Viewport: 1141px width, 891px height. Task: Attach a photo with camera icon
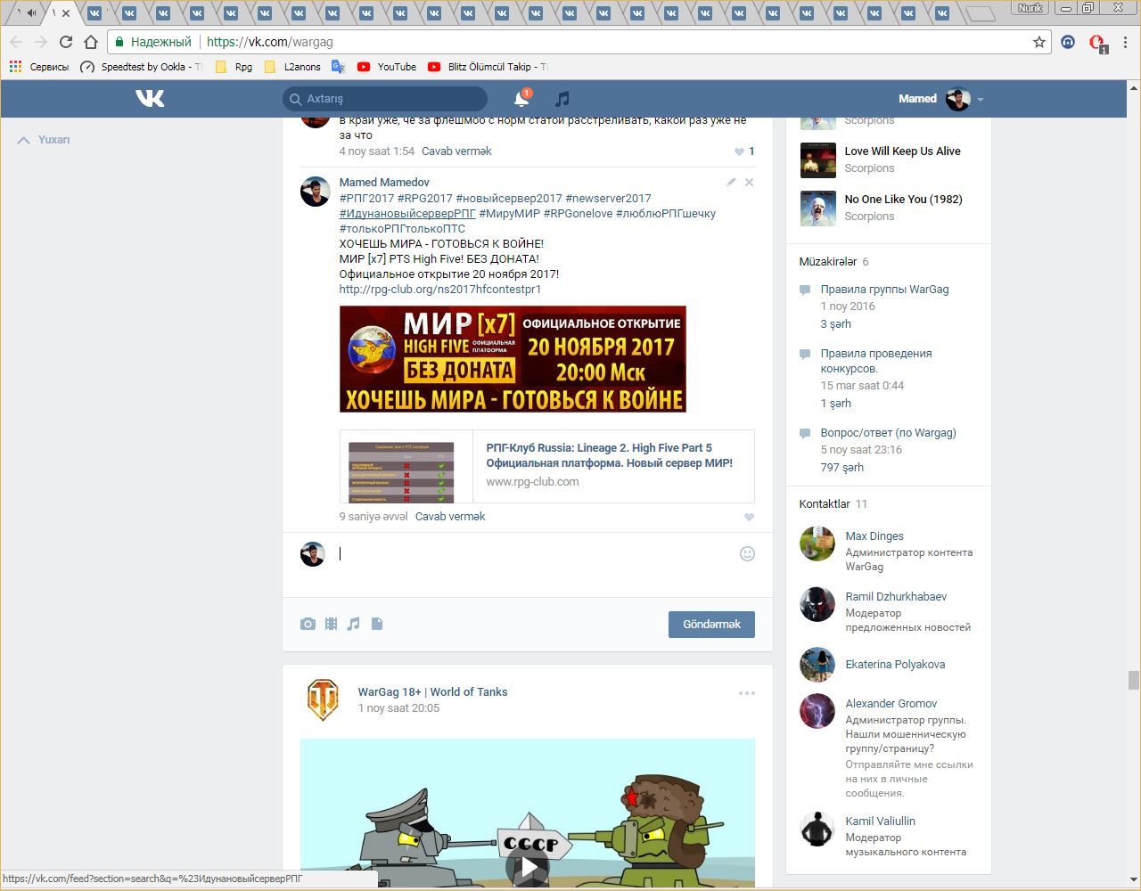point(308,624)
